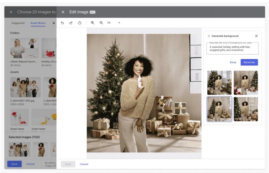Image resolution: width=269 pixels, height=173 pixels.
Task: Choose the bottom-right generated background thumbnail
Action: [x=246, y=109]
